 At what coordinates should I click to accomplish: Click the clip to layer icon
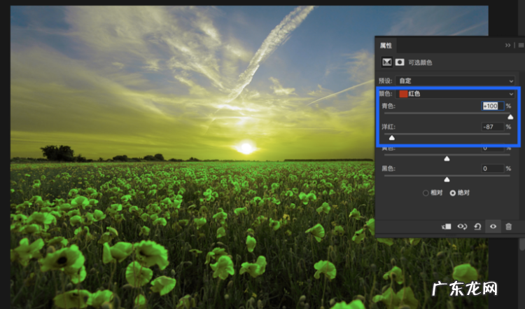[446, 226]
